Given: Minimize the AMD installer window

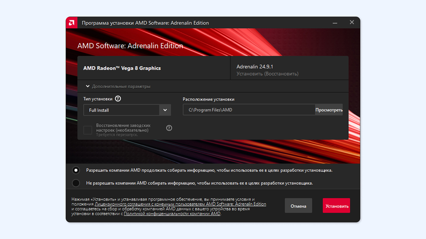Looking at the screenshot, I should pyautogui.click(x=335, y=23).
